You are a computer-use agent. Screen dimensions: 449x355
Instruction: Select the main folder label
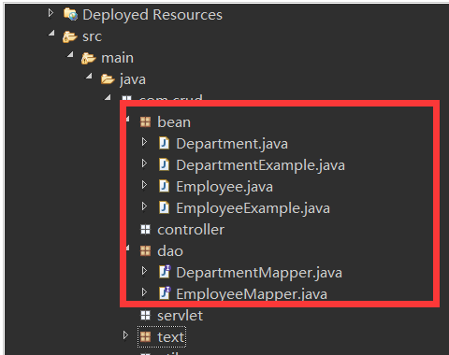click(117, 58)
